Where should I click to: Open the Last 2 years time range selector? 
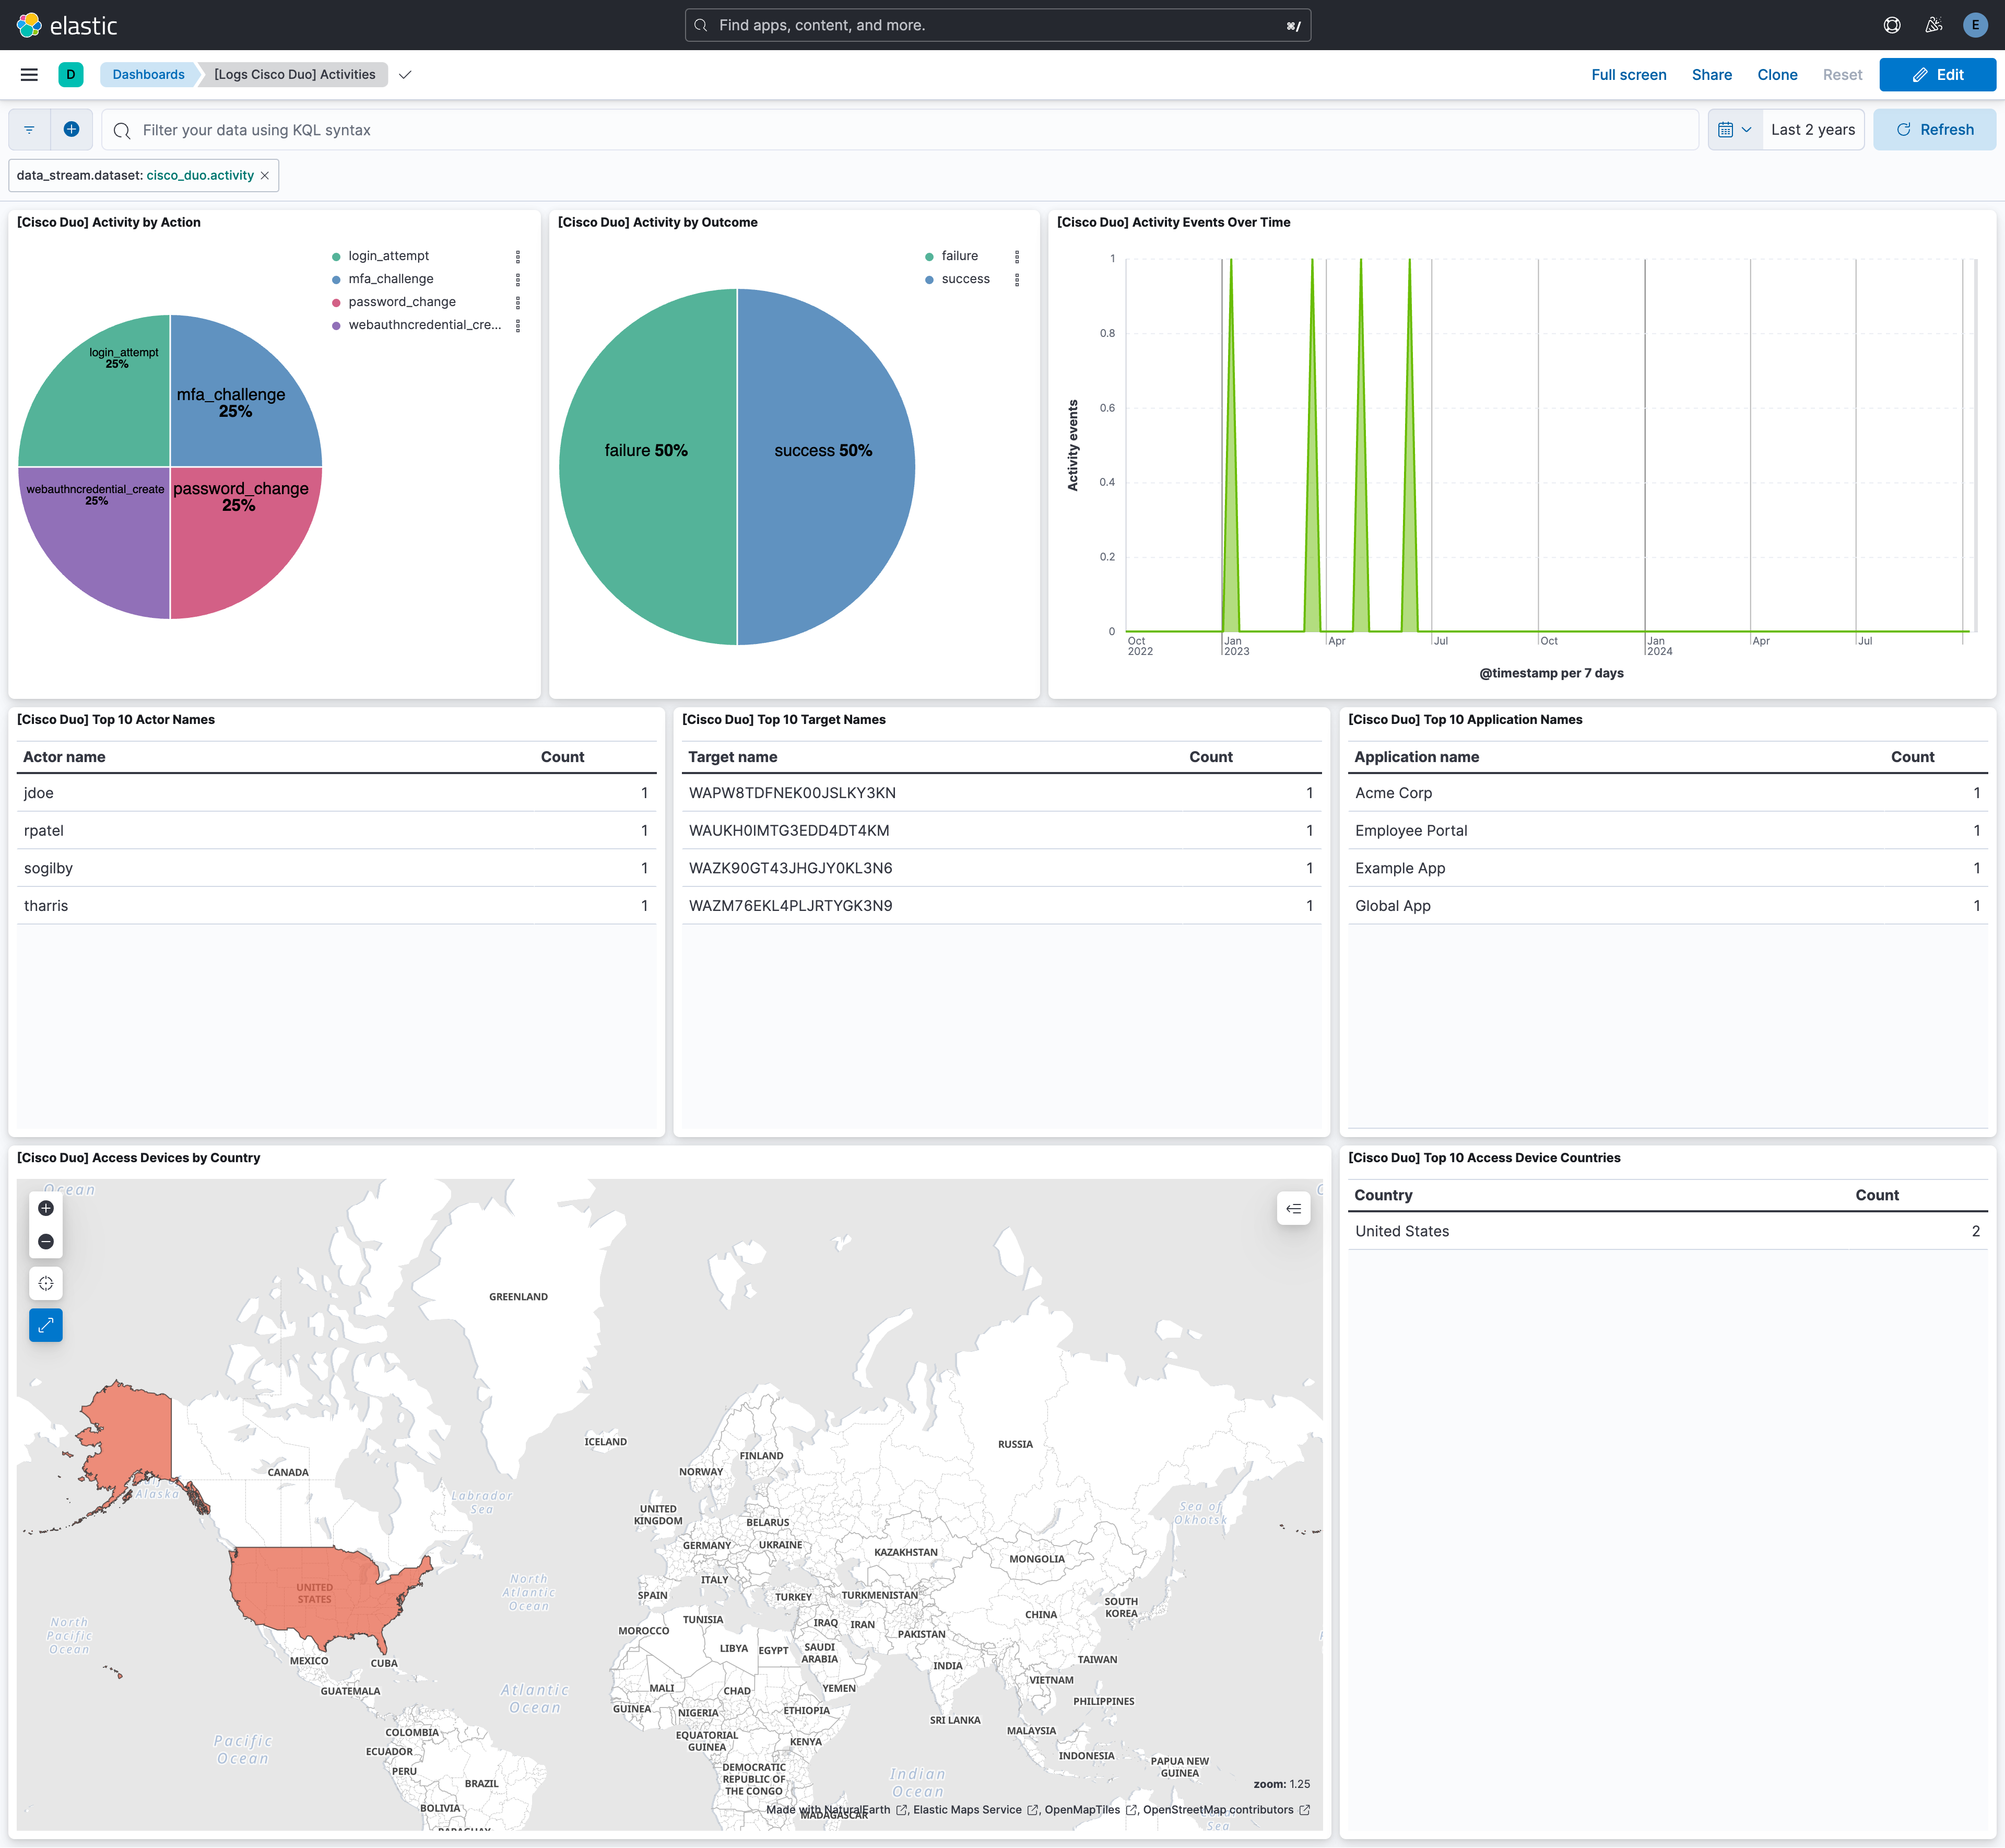[1812, 129]
